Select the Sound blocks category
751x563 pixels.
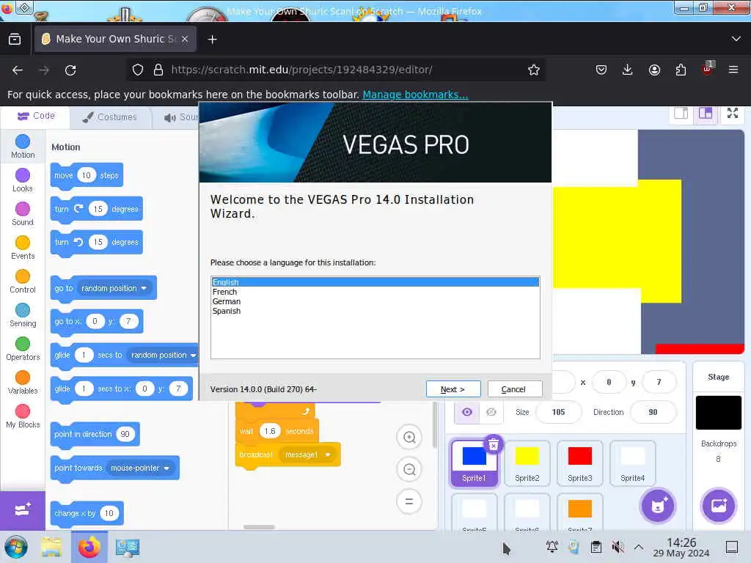23,214
